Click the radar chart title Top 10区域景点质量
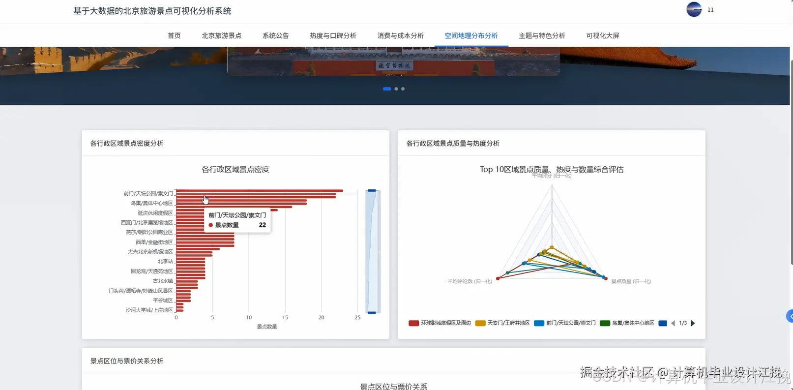The width and height of the screenshot is (793, 390). (552, 169)
